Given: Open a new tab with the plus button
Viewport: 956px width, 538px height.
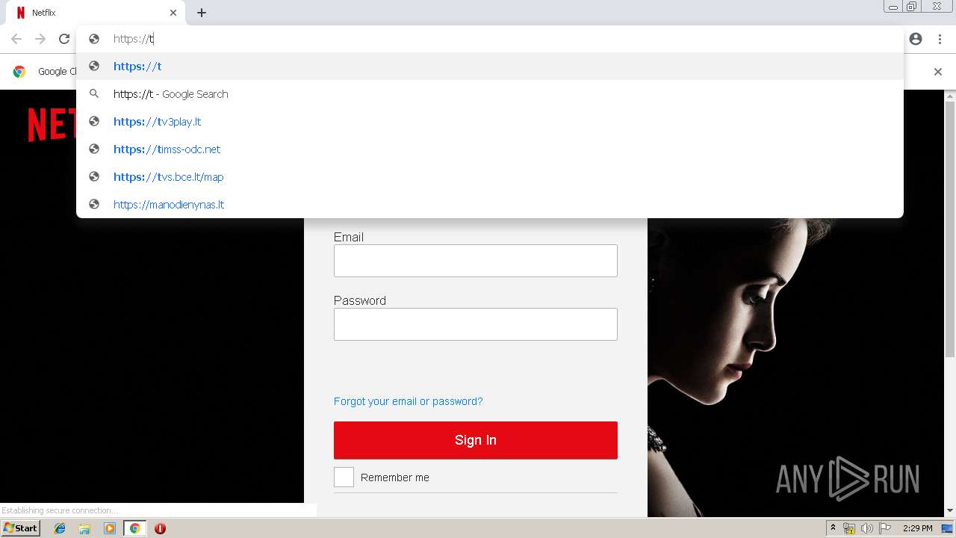Looking at the screenshot, I should click(202, 13).
